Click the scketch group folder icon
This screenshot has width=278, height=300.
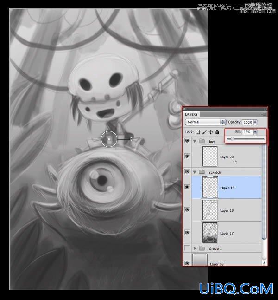click(202, 172)
